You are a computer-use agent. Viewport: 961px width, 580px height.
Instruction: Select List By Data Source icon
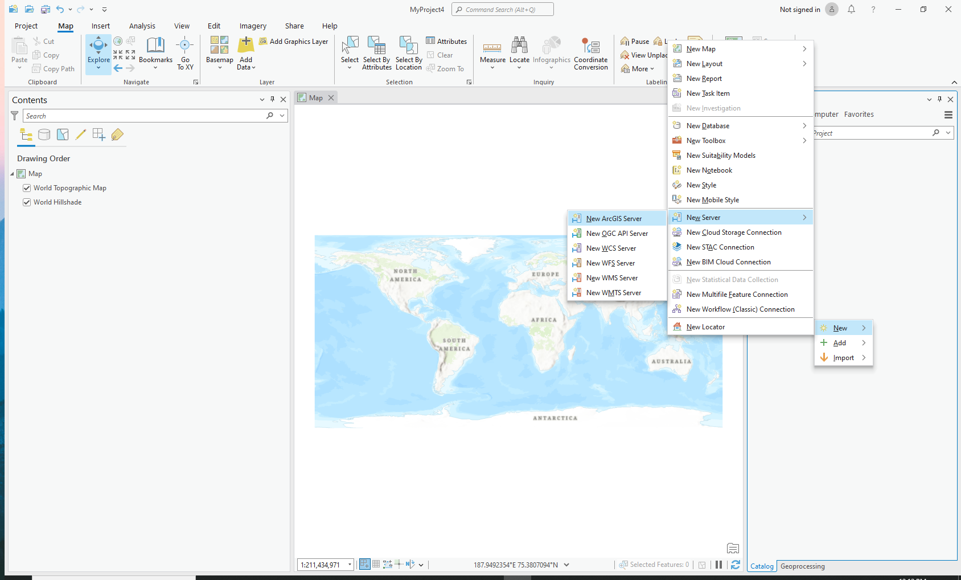pos(44,135)
